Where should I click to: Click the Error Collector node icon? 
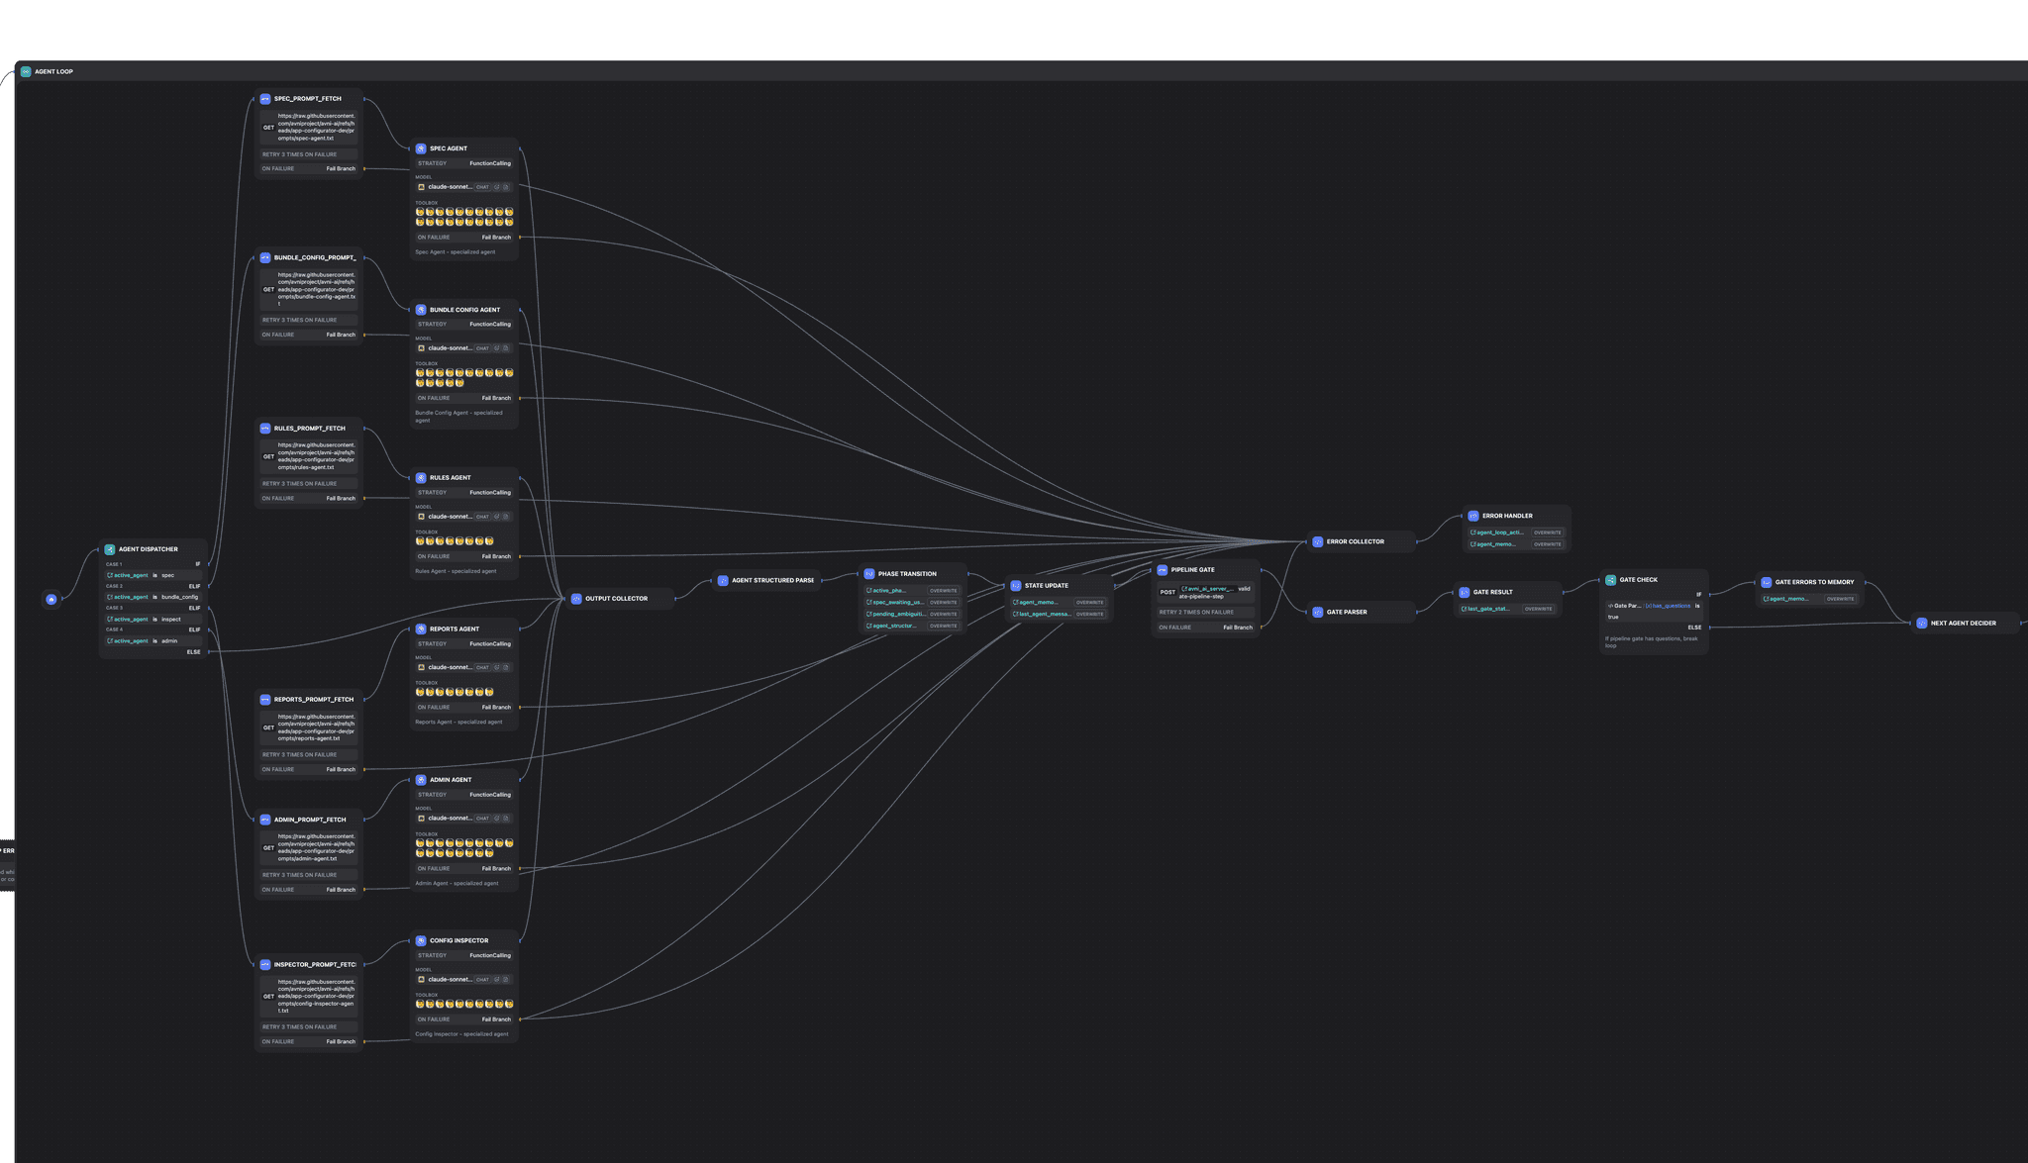pos(1317,541)
